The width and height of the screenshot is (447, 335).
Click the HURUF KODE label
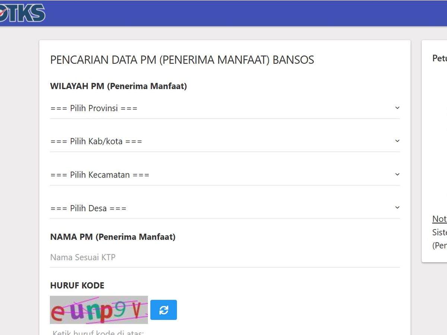click(x=77, y=285)
